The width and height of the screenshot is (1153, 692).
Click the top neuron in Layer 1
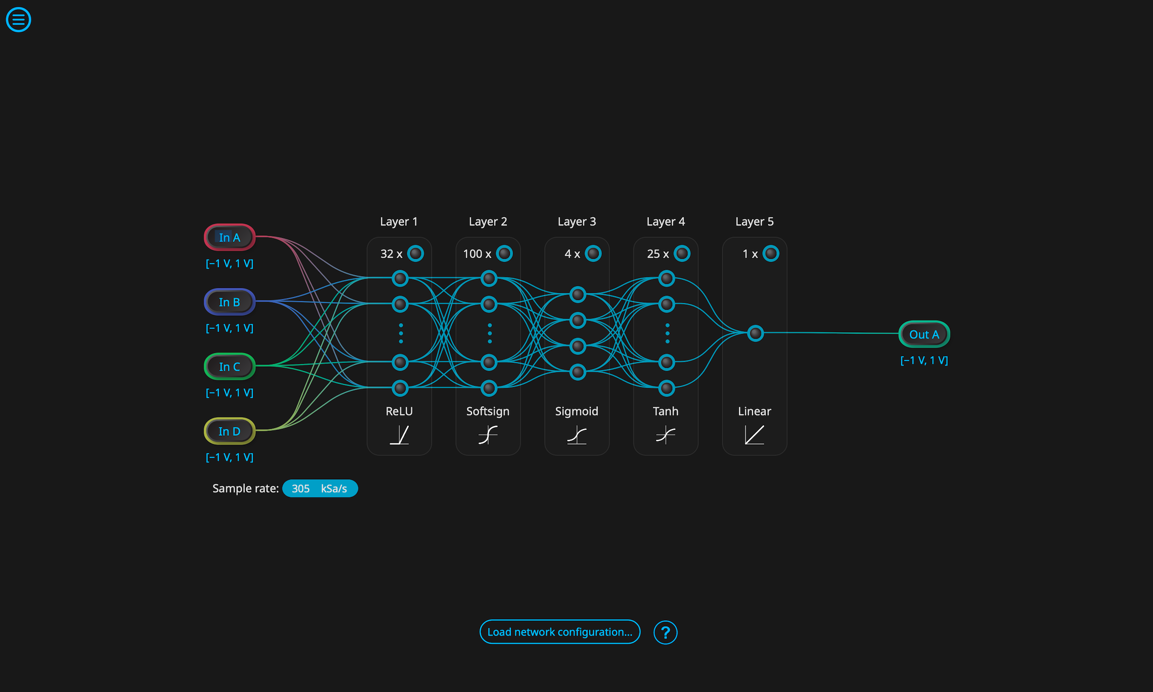click(x=400, y=278)
